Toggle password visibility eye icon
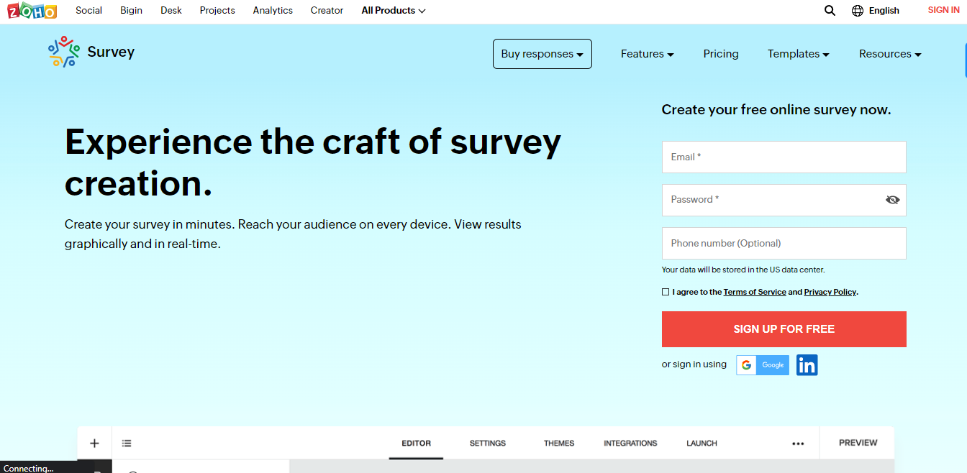The height and width of the screenshot is (473, 967). (x=892, y=200)
